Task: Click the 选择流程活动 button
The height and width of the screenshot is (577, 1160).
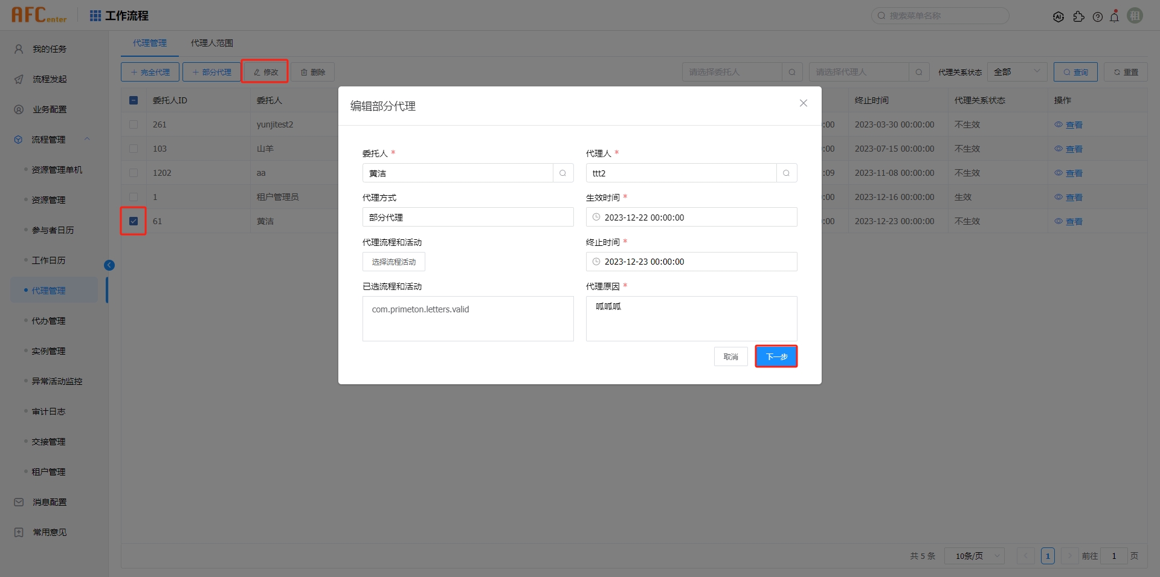Action: 393,261
